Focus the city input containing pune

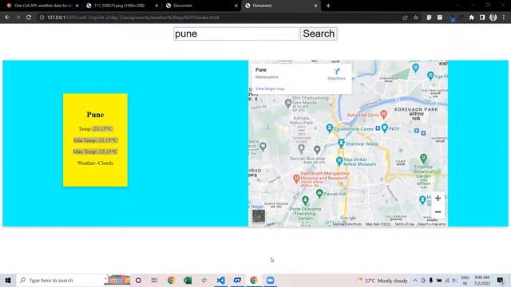236,33
